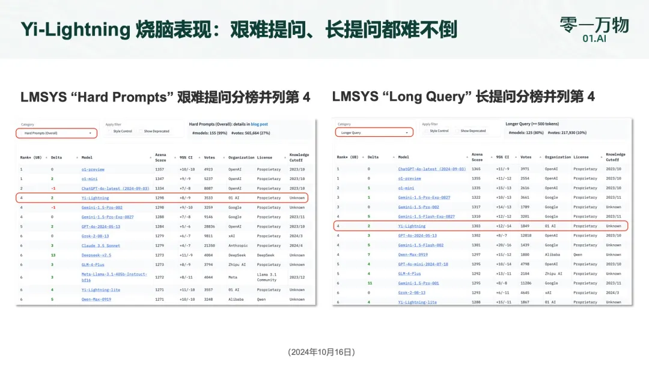The width and height of the screenshot is (649, 365).
Task: Open the blog post link in Hard Prompts details
Action: [259, 124]
